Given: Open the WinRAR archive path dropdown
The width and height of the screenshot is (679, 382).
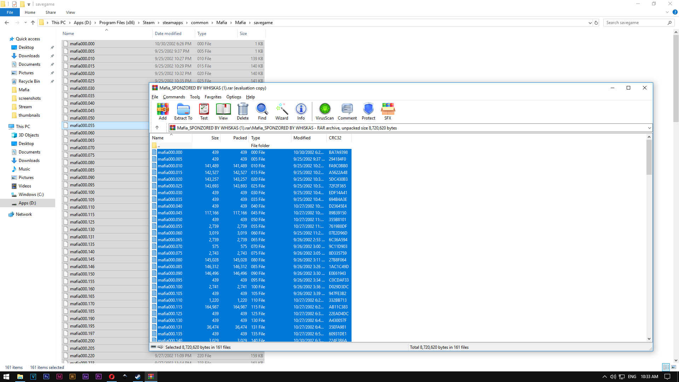Looking at the screenshot, I should point(649,128).
